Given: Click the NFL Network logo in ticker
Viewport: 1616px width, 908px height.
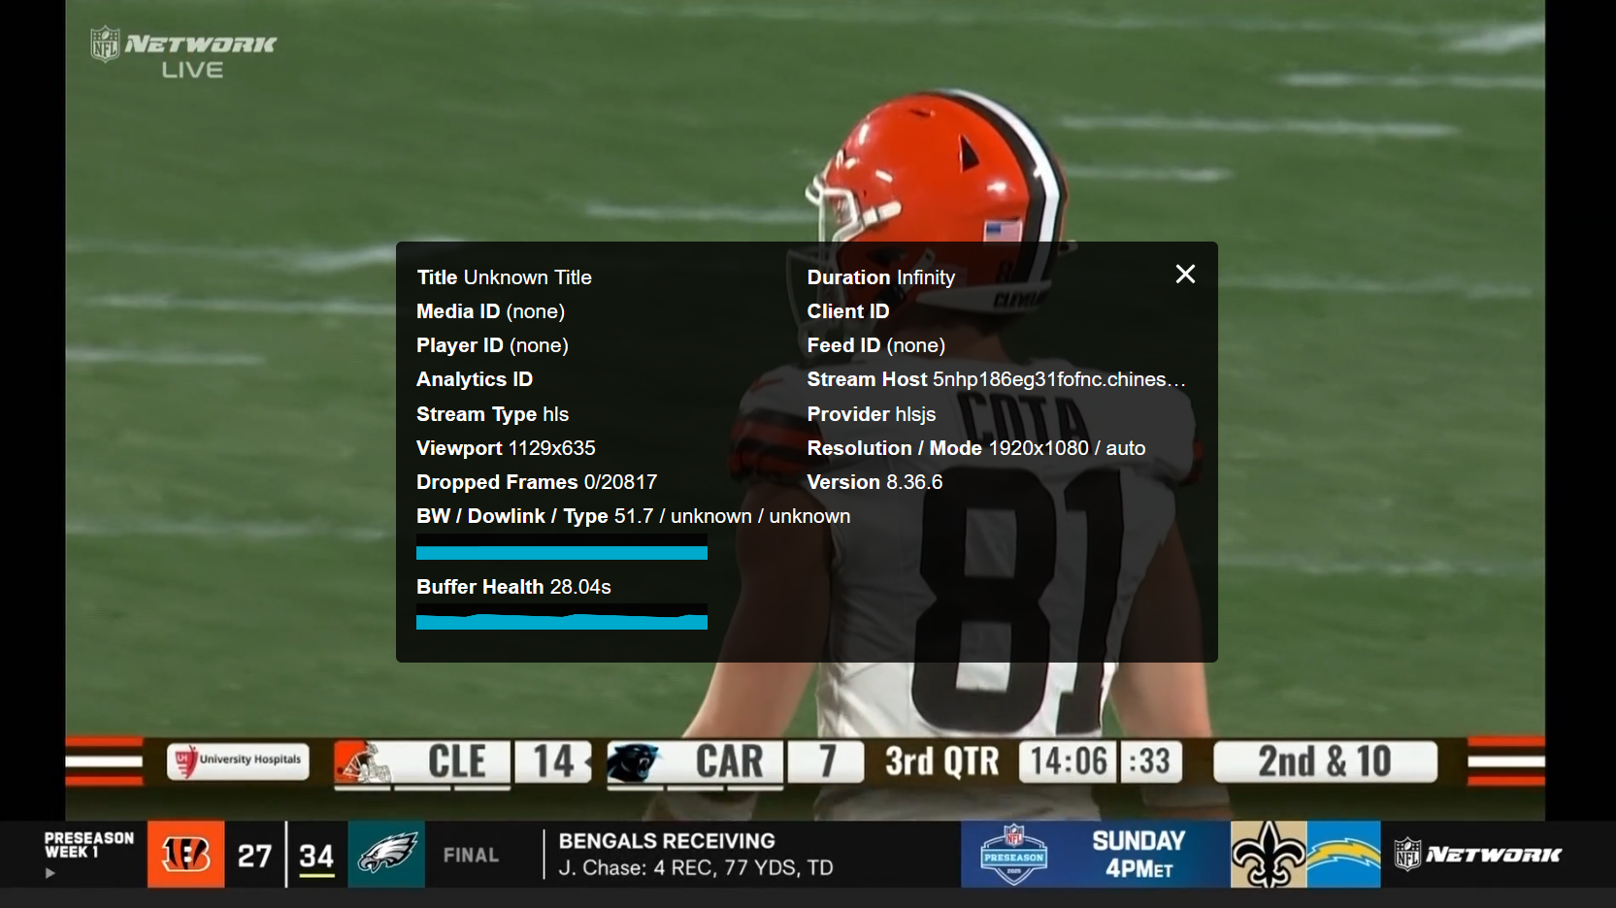Looking at the screenshot, I should point(1477,855).
